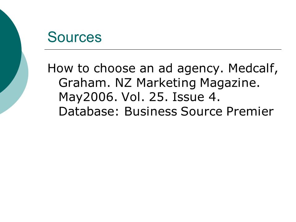
Task: Place cursor on "How" at citation start
Action: (60, 68)
